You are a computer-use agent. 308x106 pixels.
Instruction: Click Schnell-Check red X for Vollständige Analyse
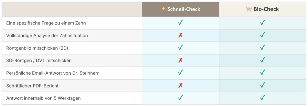tap(180, 35)
